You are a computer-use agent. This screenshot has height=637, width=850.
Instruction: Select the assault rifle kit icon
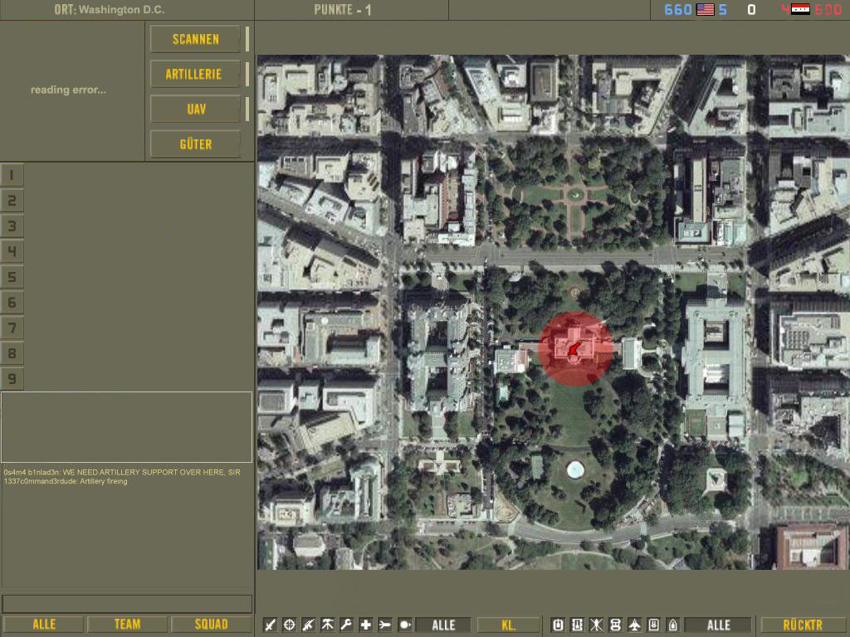[x=308, y=625]
